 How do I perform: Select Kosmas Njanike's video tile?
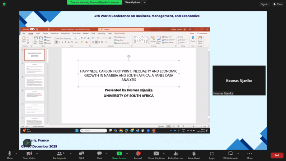click(x=239, y=80)
